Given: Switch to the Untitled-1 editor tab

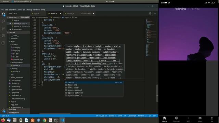Looking at the screenshot, I should 87,14.
